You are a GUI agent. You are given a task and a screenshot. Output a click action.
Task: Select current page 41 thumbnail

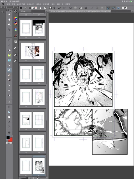[39, 166]
